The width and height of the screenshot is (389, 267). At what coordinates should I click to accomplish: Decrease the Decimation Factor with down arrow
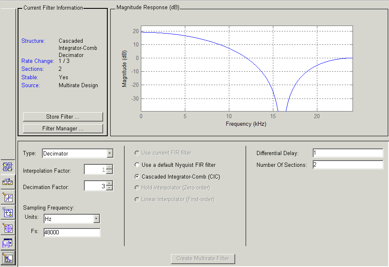109,188
